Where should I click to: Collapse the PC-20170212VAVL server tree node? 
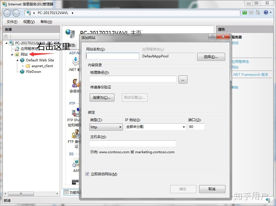(7, 43)
